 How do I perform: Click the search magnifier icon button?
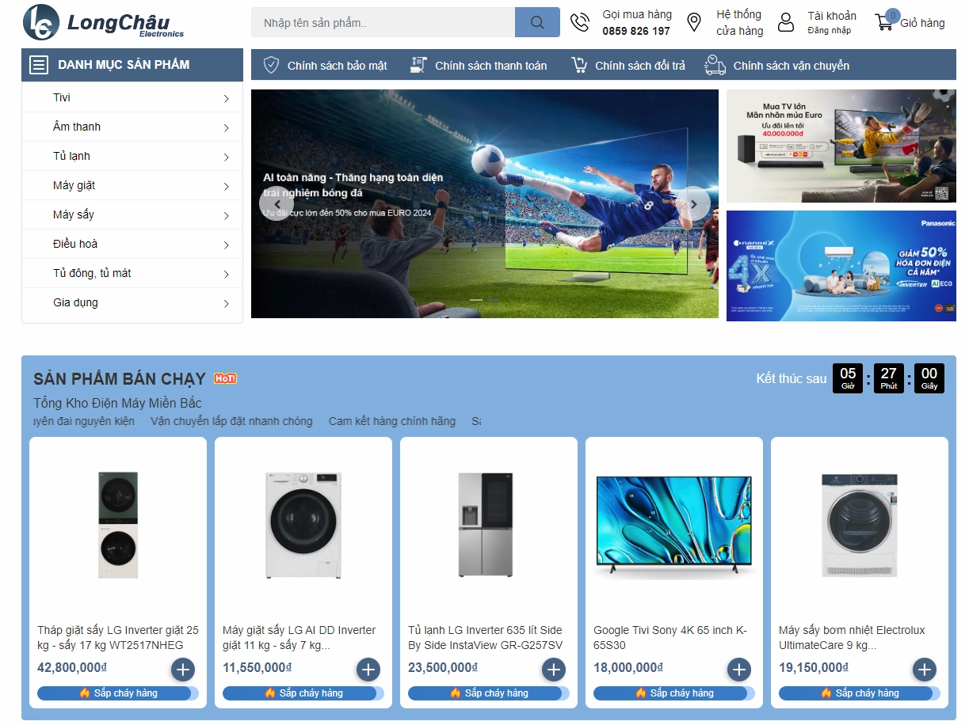click(537, 22)
